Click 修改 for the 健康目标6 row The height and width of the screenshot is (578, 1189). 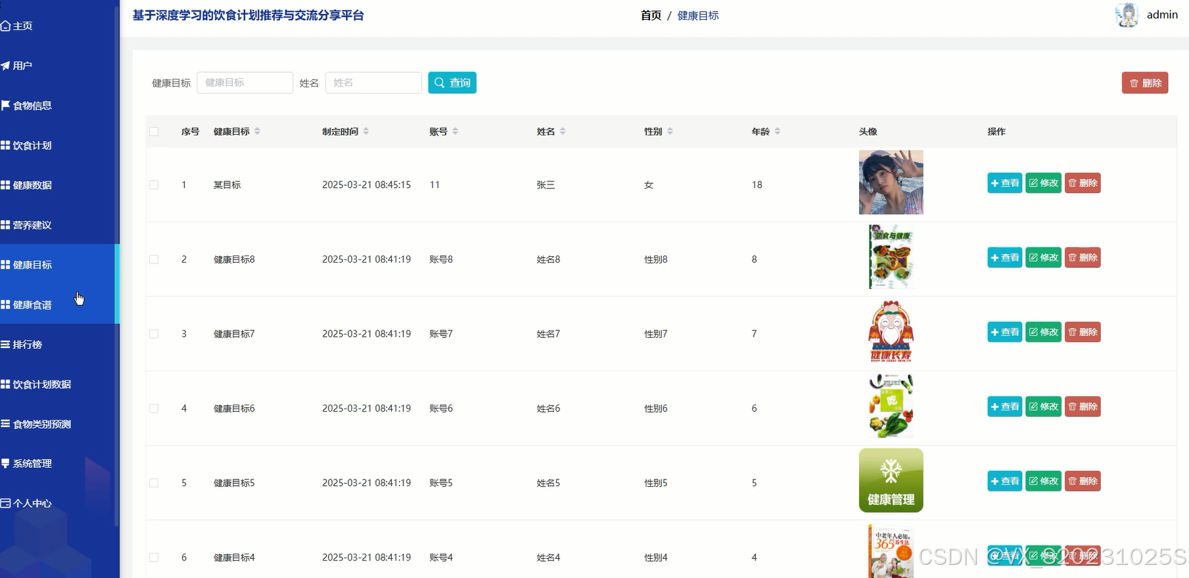click(1044, 407)
